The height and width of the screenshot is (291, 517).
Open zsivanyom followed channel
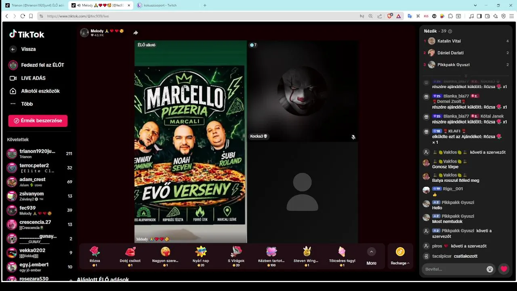pos(39,196)
